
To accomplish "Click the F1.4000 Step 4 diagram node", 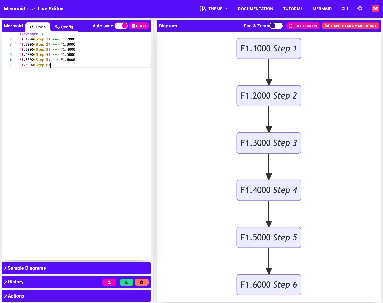I will point(269,190).
